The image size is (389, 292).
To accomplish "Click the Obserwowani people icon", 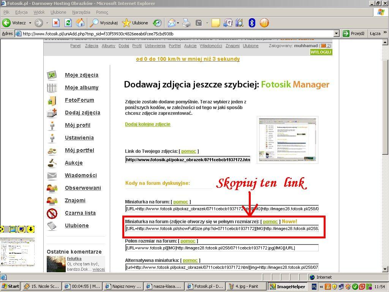I will (52, 188).
